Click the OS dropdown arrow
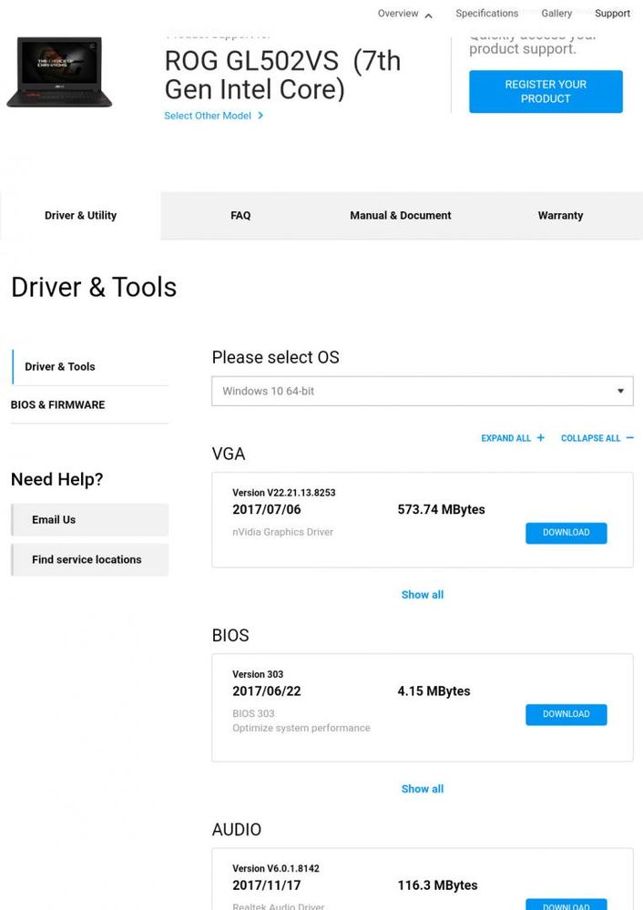 click(620, 391)
